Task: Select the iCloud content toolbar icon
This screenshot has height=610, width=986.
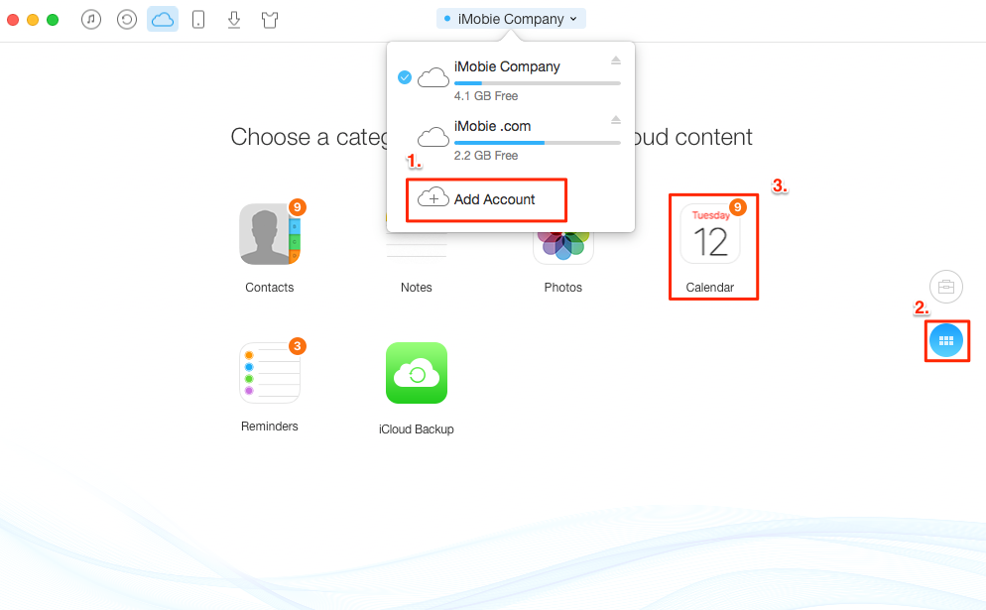Action: (163, 20)
